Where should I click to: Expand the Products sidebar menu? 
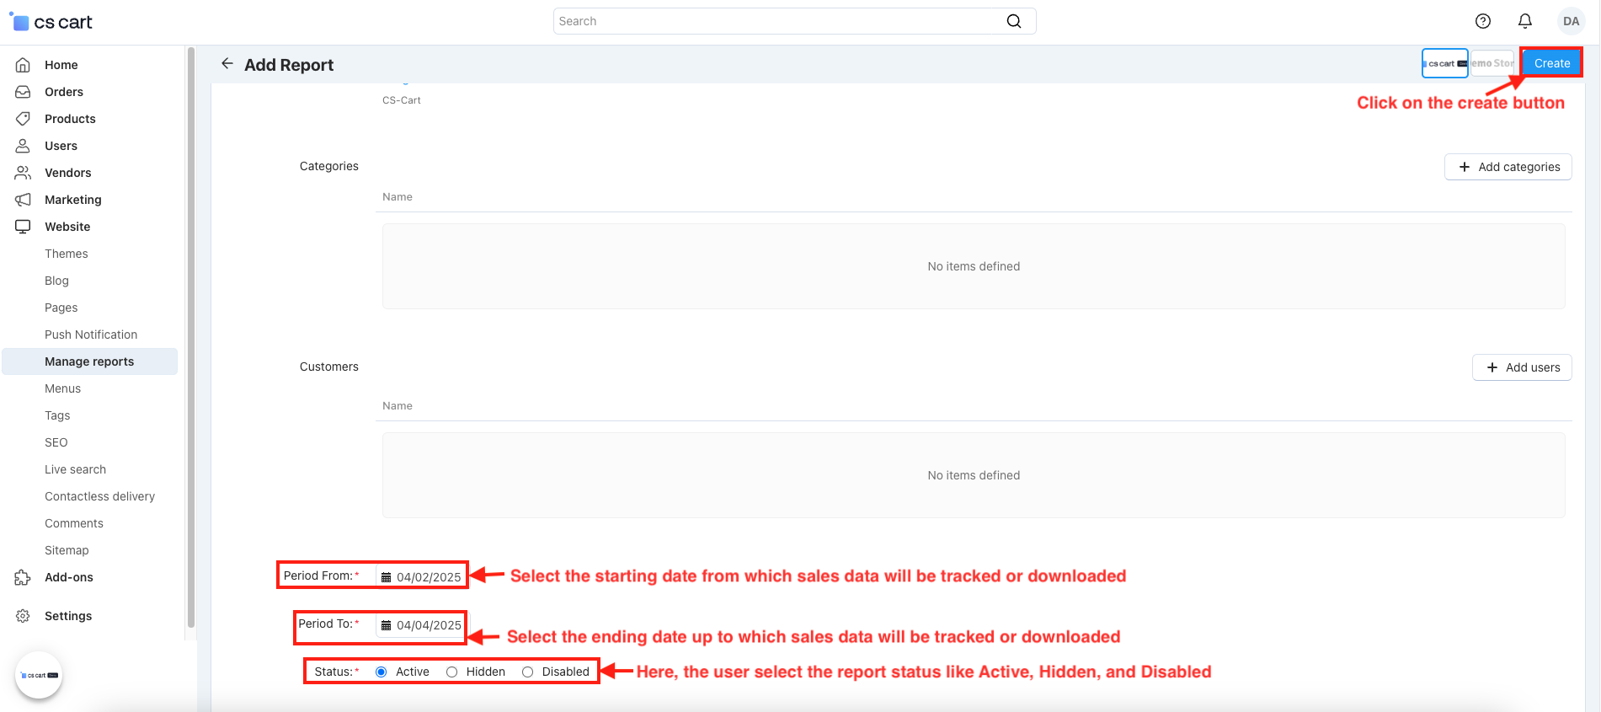point(70,119)
